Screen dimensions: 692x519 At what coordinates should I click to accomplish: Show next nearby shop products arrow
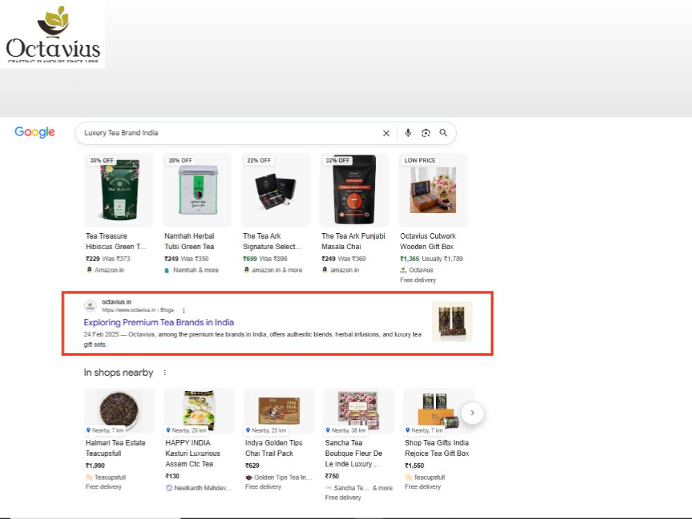472,413
